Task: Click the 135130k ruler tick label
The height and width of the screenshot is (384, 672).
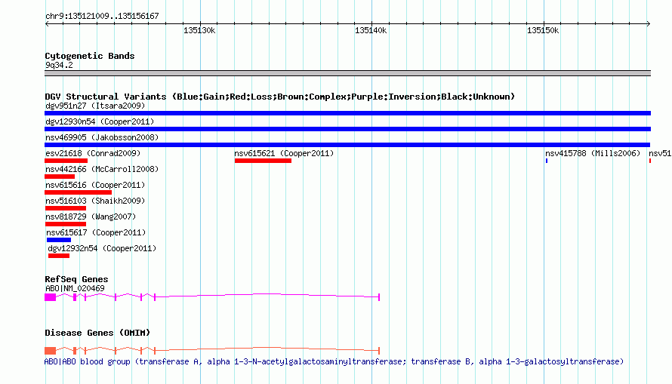Action: pos(199,30)
